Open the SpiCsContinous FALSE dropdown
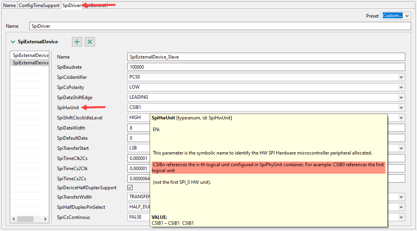This screenshot has height=231, width=417. (x=401, y=217)
